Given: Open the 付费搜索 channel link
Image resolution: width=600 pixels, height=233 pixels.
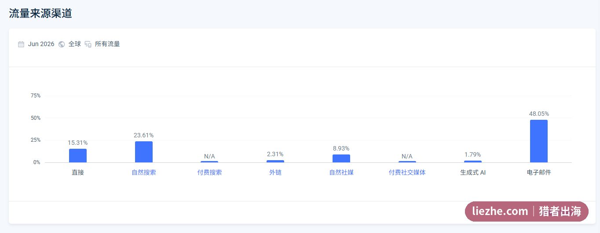Looking at the screenshot, I should [x=209, y=172].
